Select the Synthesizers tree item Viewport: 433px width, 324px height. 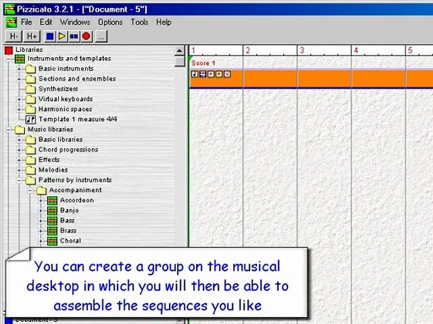coord(58,89)
